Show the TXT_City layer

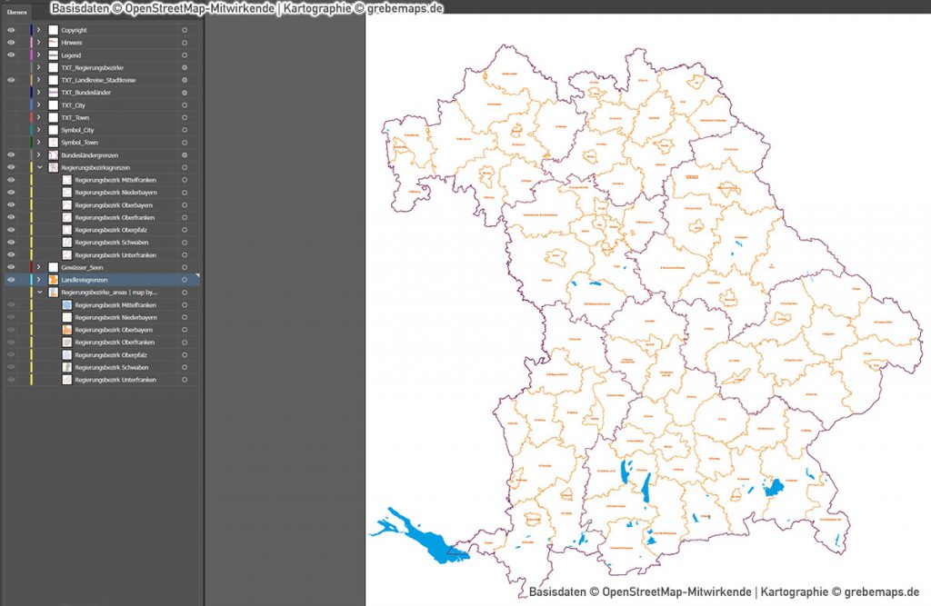point(11,105)
